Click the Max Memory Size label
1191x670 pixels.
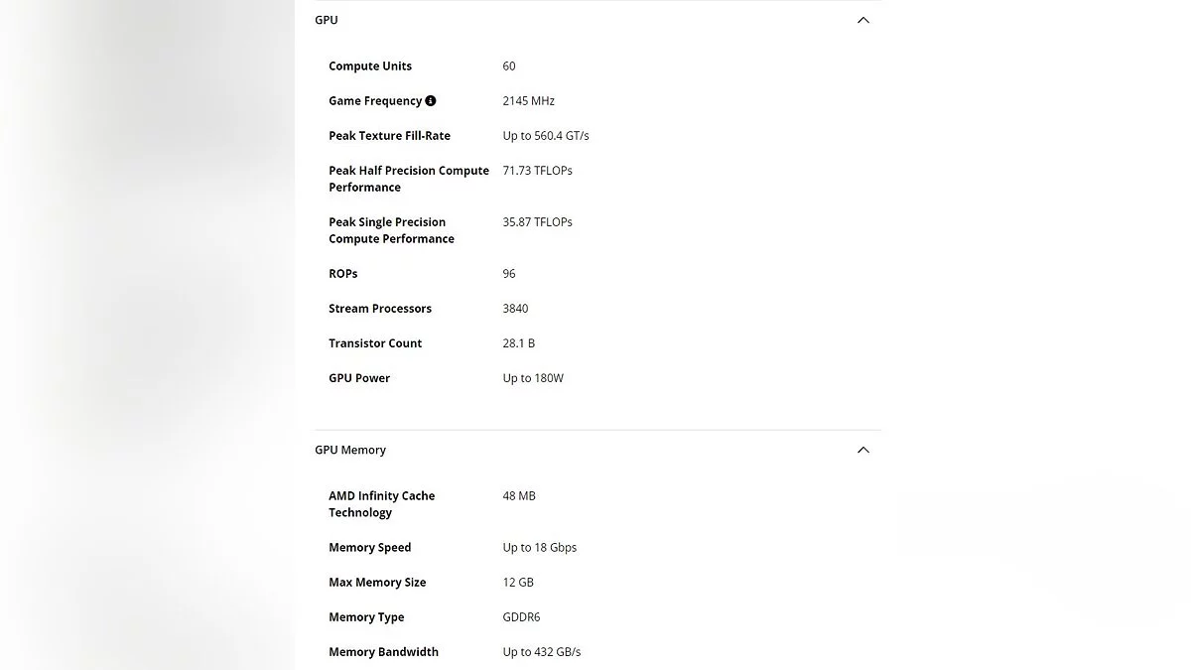point(377,582)
